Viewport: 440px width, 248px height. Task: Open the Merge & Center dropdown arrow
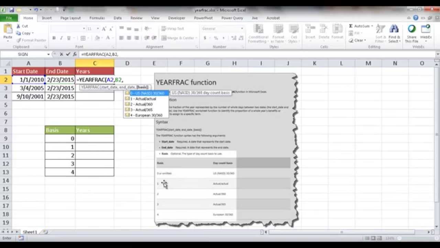tap(197, 38)
